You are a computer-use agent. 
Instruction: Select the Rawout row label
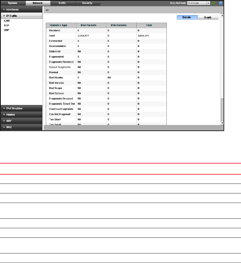[54, 72]
